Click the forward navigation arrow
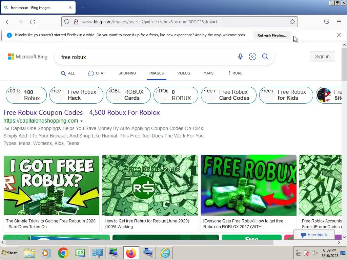The width and height of the screenshot is (347, 260). coord(20,22)
